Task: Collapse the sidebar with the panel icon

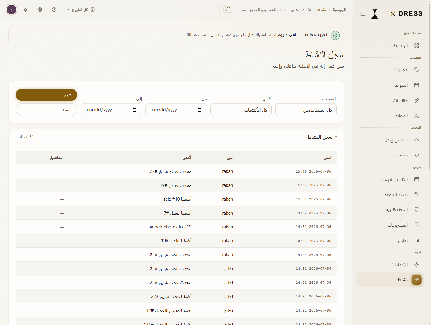Action: pos(363,14)
